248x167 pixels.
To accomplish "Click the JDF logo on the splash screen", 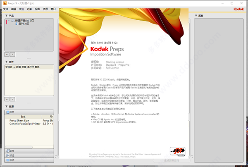I will [x=177, y=152].
